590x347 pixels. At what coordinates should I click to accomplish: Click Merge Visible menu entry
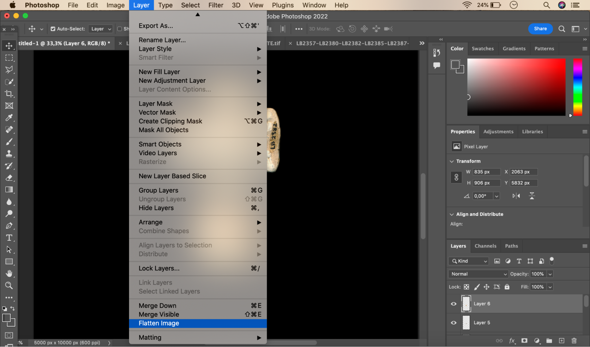tap(159, 314)
